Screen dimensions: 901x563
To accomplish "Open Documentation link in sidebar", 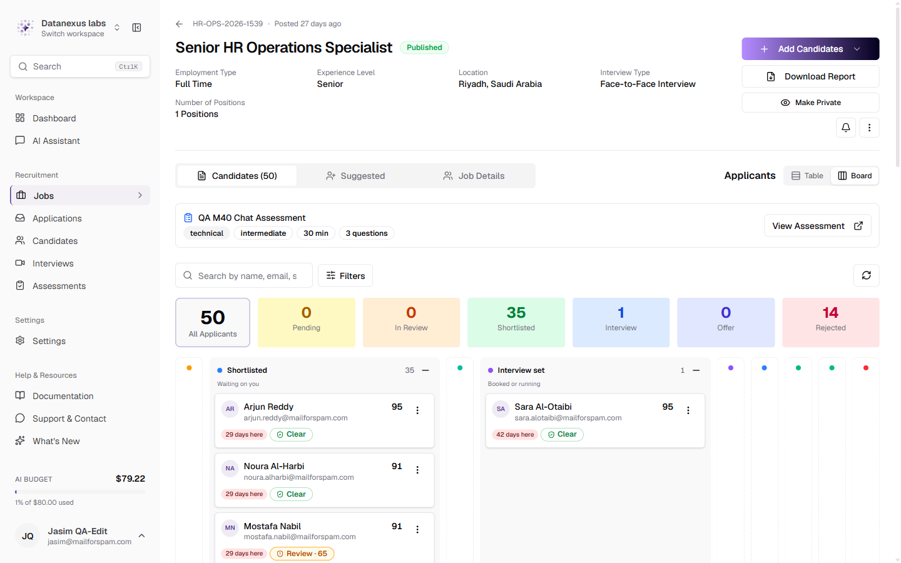I will tap(80, 396).
